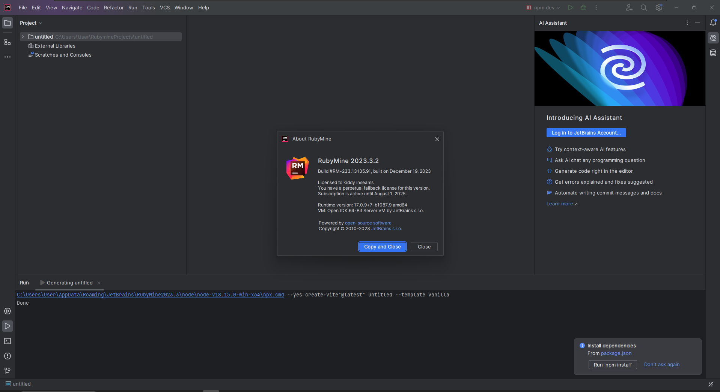Open the Services tool window icon
This screenshot has width=720, height=392.
coord(8,311)
